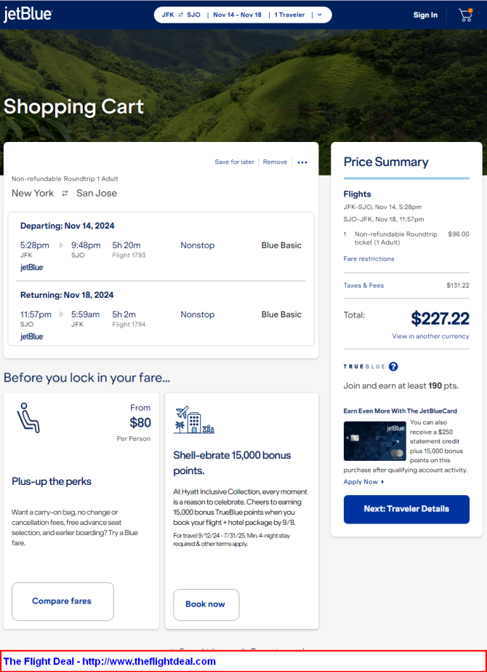Click the Shell-ebrate 15,000 bonus points heading

coord(232,463)
